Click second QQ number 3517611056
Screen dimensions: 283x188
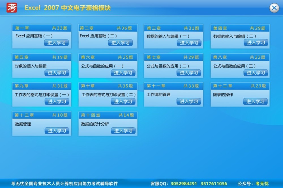(214, 184)
